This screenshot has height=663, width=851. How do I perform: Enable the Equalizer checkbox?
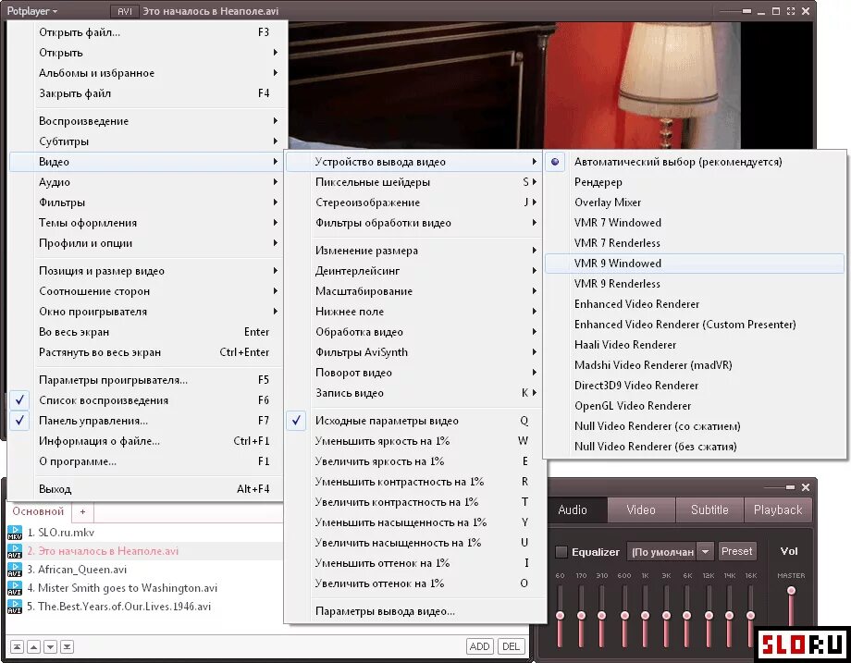click(x=561, y=552)
